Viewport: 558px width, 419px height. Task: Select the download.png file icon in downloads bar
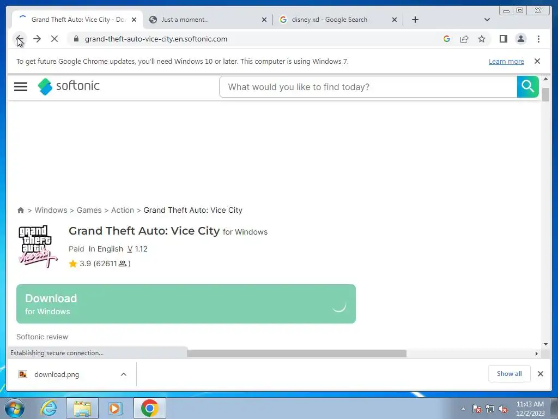pyautogui.click(x=23, y=374)
